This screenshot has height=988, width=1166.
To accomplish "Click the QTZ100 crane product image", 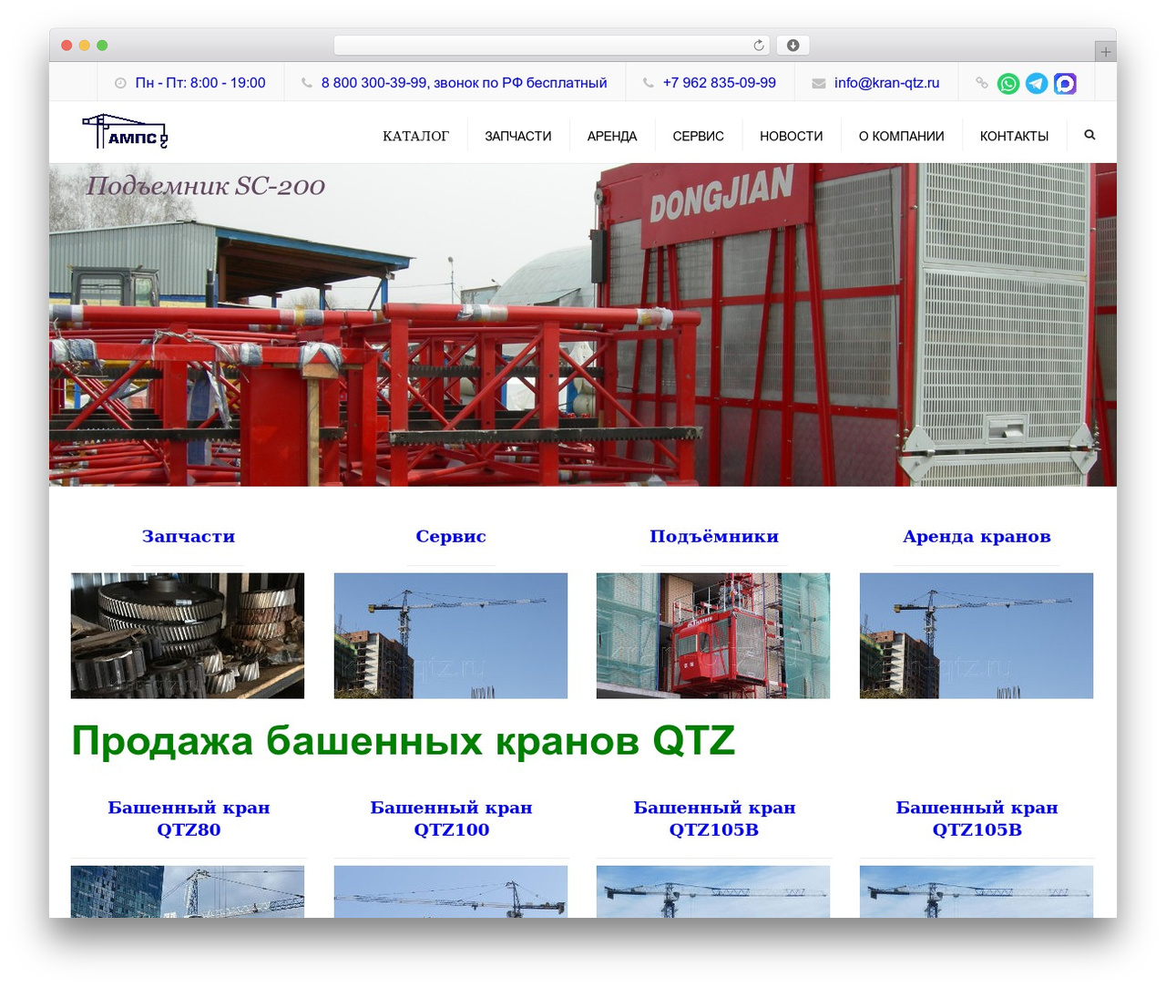I will [451, 891].
